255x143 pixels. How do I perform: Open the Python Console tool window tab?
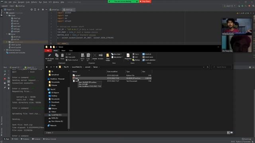(49, 139)
